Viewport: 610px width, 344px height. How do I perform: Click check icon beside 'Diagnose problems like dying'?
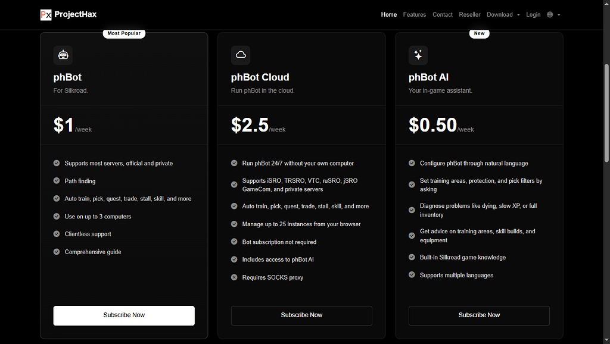tap(412, 210)
